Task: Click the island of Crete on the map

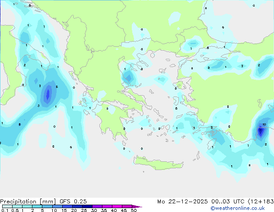Action: (158, 163)
